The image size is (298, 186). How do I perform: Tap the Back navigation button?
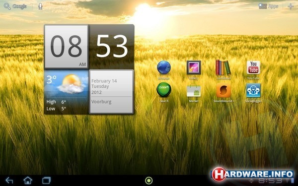coord(9,181)
